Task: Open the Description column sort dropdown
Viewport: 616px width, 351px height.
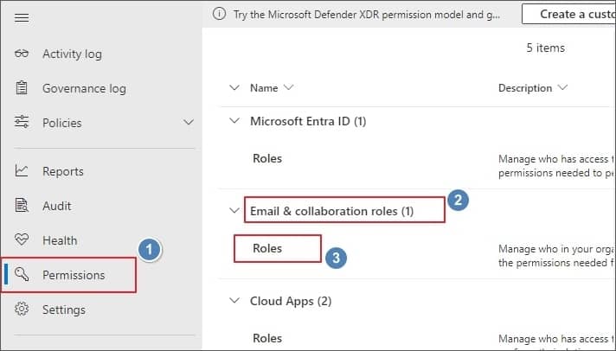Action: [562, 87]
